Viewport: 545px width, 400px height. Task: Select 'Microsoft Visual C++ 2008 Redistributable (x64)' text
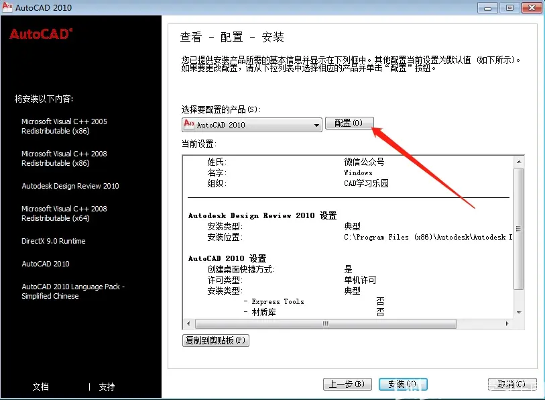[x=64, y=213]
